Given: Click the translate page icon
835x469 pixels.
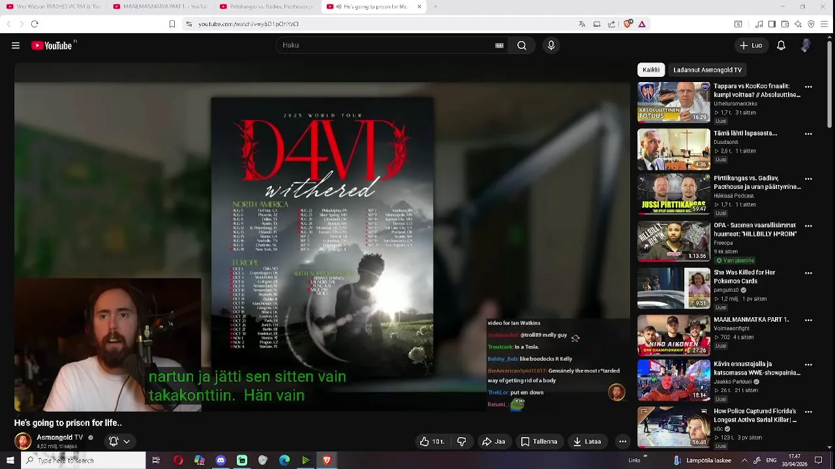Looking at the screenshot, I should (582, 24).
